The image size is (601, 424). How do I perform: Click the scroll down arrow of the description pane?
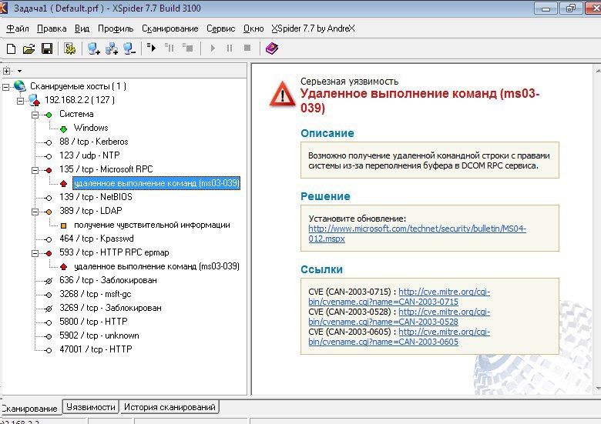coord(598,389)
